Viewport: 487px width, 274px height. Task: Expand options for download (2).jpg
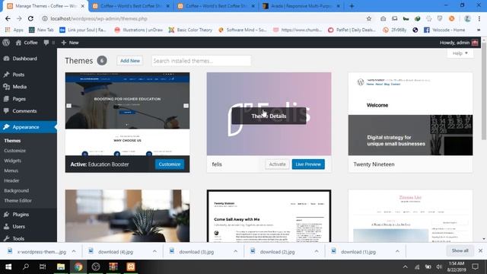[x=317, y=251]
